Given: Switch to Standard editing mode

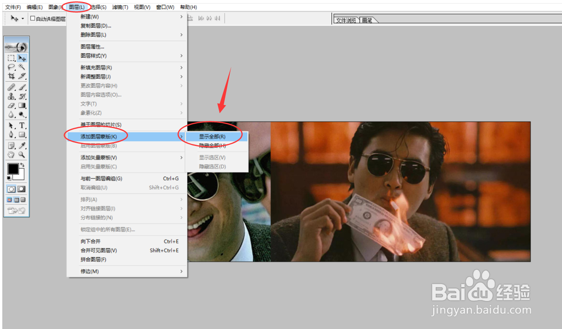Looking at the screenshot, I should (12, 189).
